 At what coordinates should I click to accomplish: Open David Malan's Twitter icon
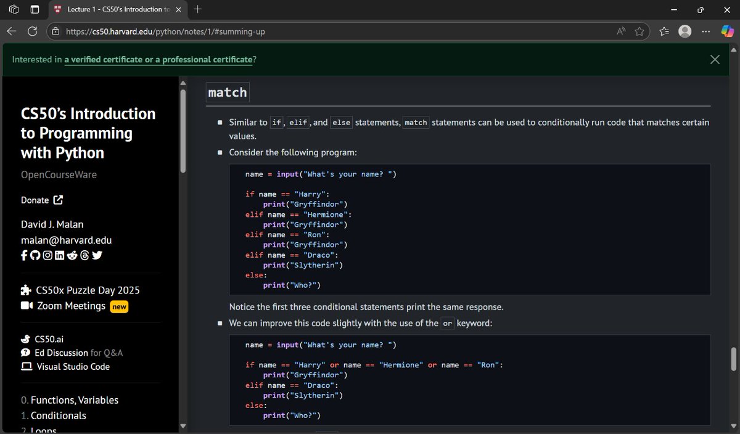97,256
